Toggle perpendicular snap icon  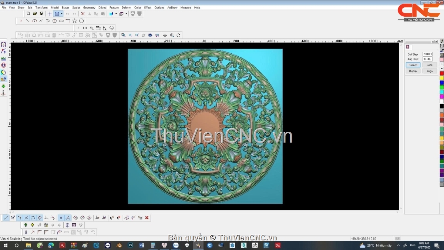tap(46, 218)
